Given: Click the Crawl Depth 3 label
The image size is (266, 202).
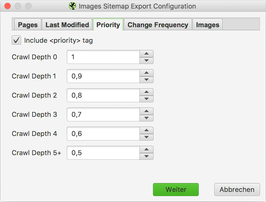Looking at the screenshot, I should point(34,114).
